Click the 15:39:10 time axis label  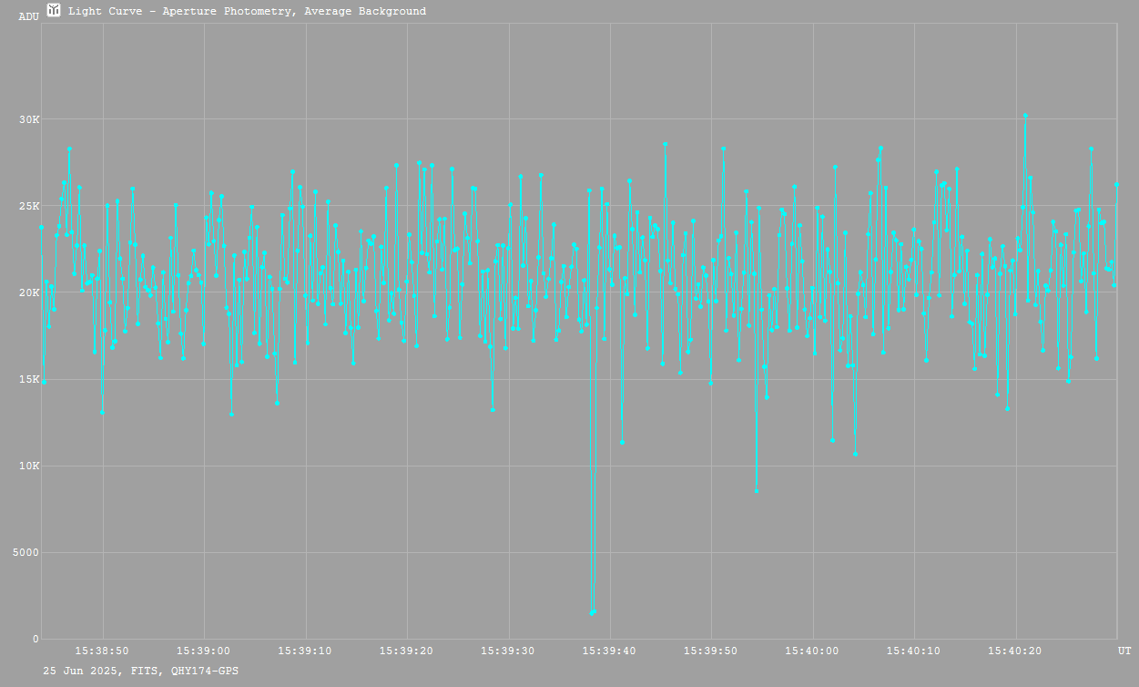click(x=305, y=651)
